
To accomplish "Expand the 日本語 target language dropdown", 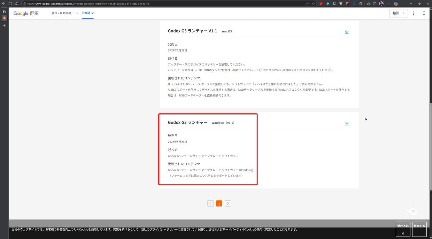I will 88,13.
